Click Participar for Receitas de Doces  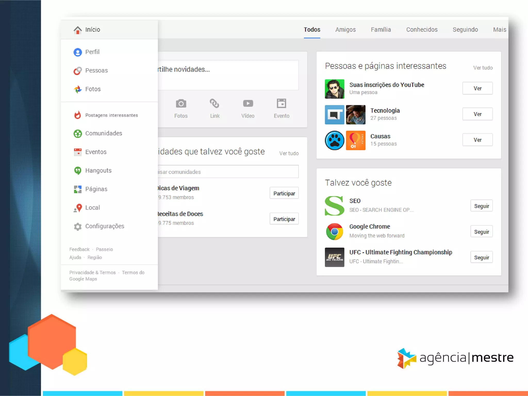coord(284,219)
